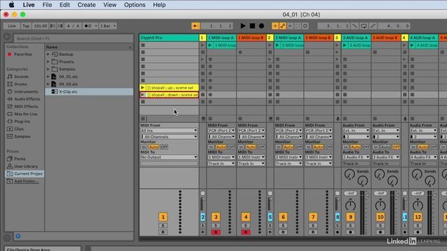This screenshot has height=251, width=447.
Task: Expand the Samples folder in browser list
Action: tap(48, 69)
